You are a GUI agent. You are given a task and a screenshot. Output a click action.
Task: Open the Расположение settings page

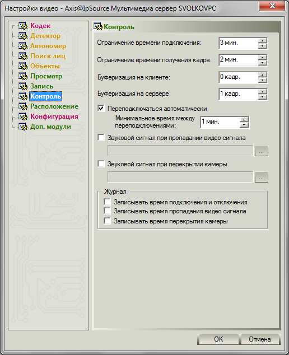[54, 106]
